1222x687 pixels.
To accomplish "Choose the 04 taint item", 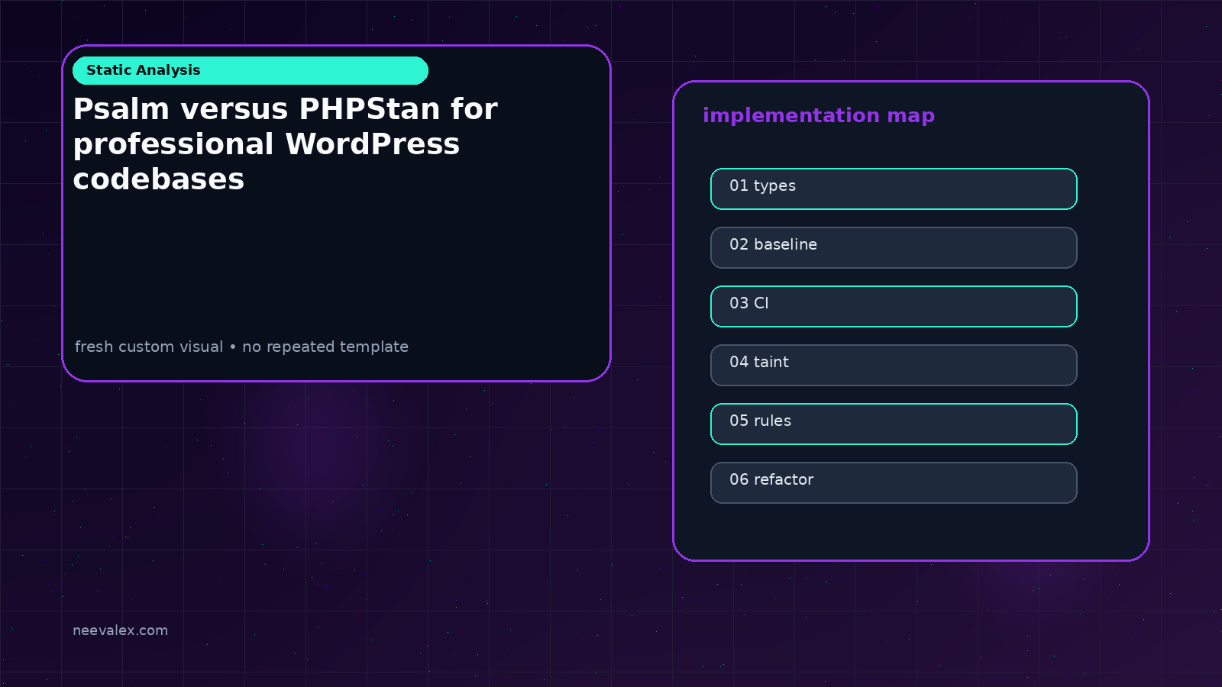I will (x=894, y=365).
